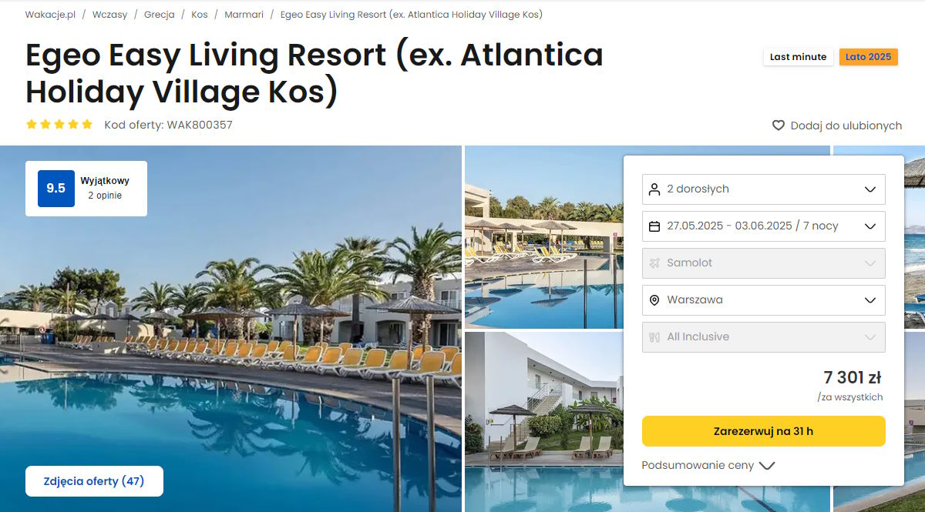This screenshot has height=512, width=925.
Task: Expand Podsumowanie ceny price summary
Action: 708,465
